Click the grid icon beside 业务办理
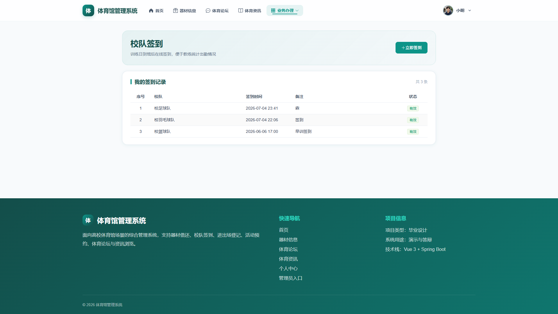This screenshot has height=314, width=558. (x=273, y=10)
